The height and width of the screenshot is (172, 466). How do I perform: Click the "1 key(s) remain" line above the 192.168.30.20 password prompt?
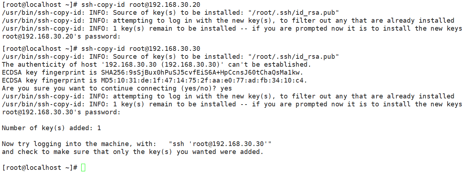232,28
